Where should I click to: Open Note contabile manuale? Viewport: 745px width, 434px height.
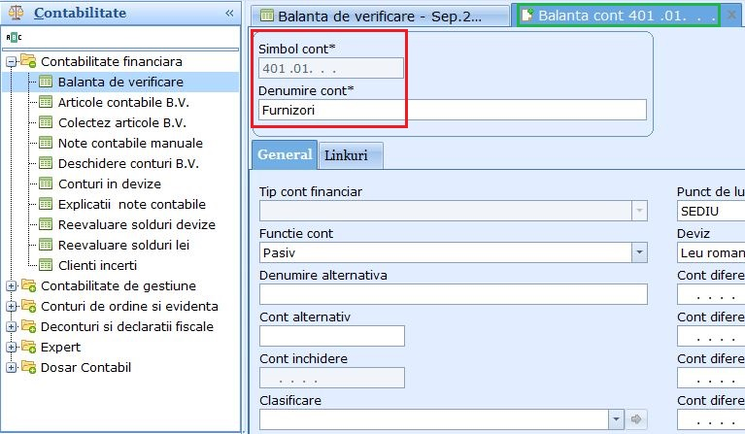130,143
